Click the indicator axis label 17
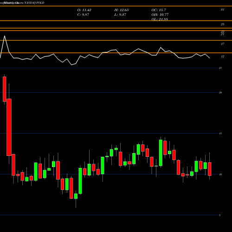The image size is (232, 232). [x=222, y=44]
